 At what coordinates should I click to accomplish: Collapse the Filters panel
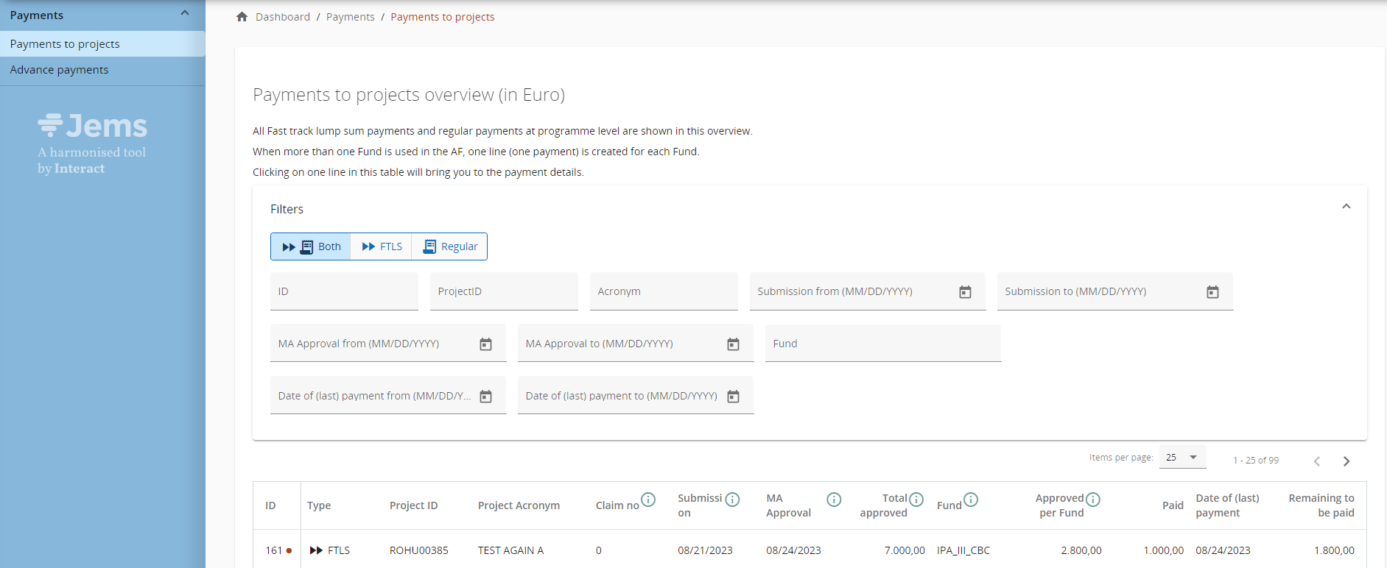1346,207
